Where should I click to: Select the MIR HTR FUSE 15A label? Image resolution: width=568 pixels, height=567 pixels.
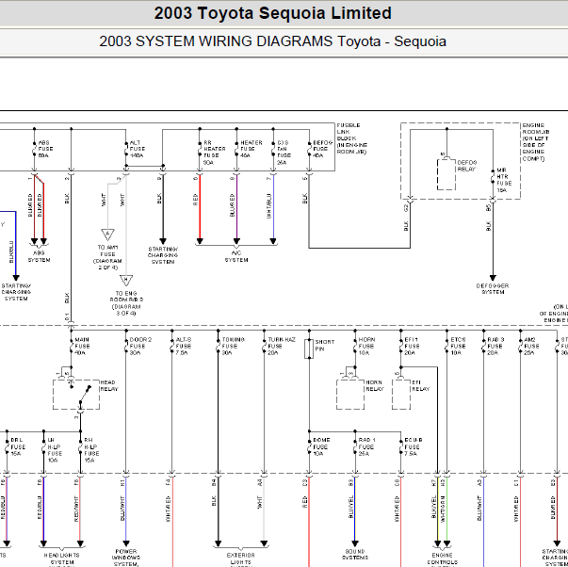[504, 180]
